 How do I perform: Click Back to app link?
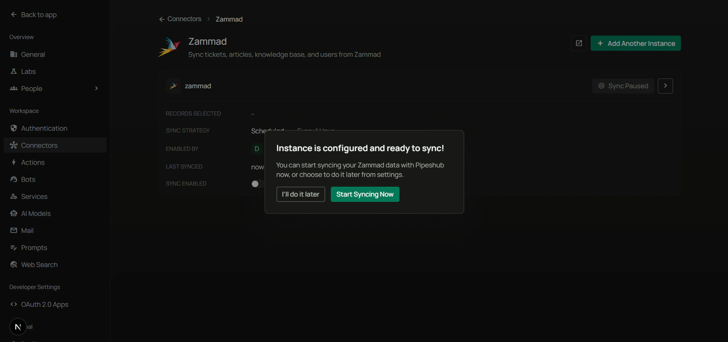click(39, 14)
